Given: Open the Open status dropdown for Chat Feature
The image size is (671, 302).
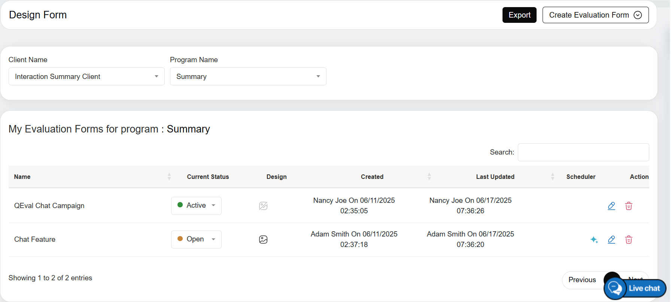Looking at the screenshot, I should [196, 239].
